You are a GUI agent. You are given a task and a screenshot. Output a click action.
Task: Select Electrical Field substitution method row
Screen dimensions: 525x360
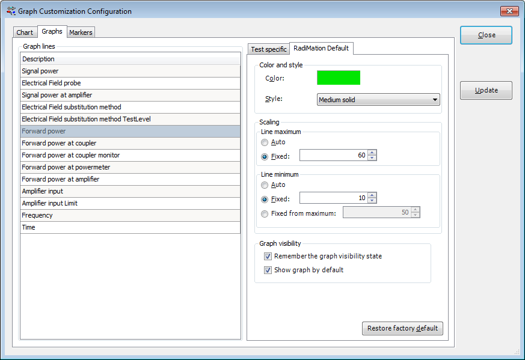(x=130, y=107)
